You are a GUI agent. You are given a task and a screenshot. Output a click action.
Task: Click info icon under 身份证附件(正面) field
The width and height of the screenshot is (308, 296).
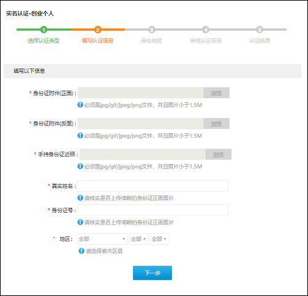(80, 105)
